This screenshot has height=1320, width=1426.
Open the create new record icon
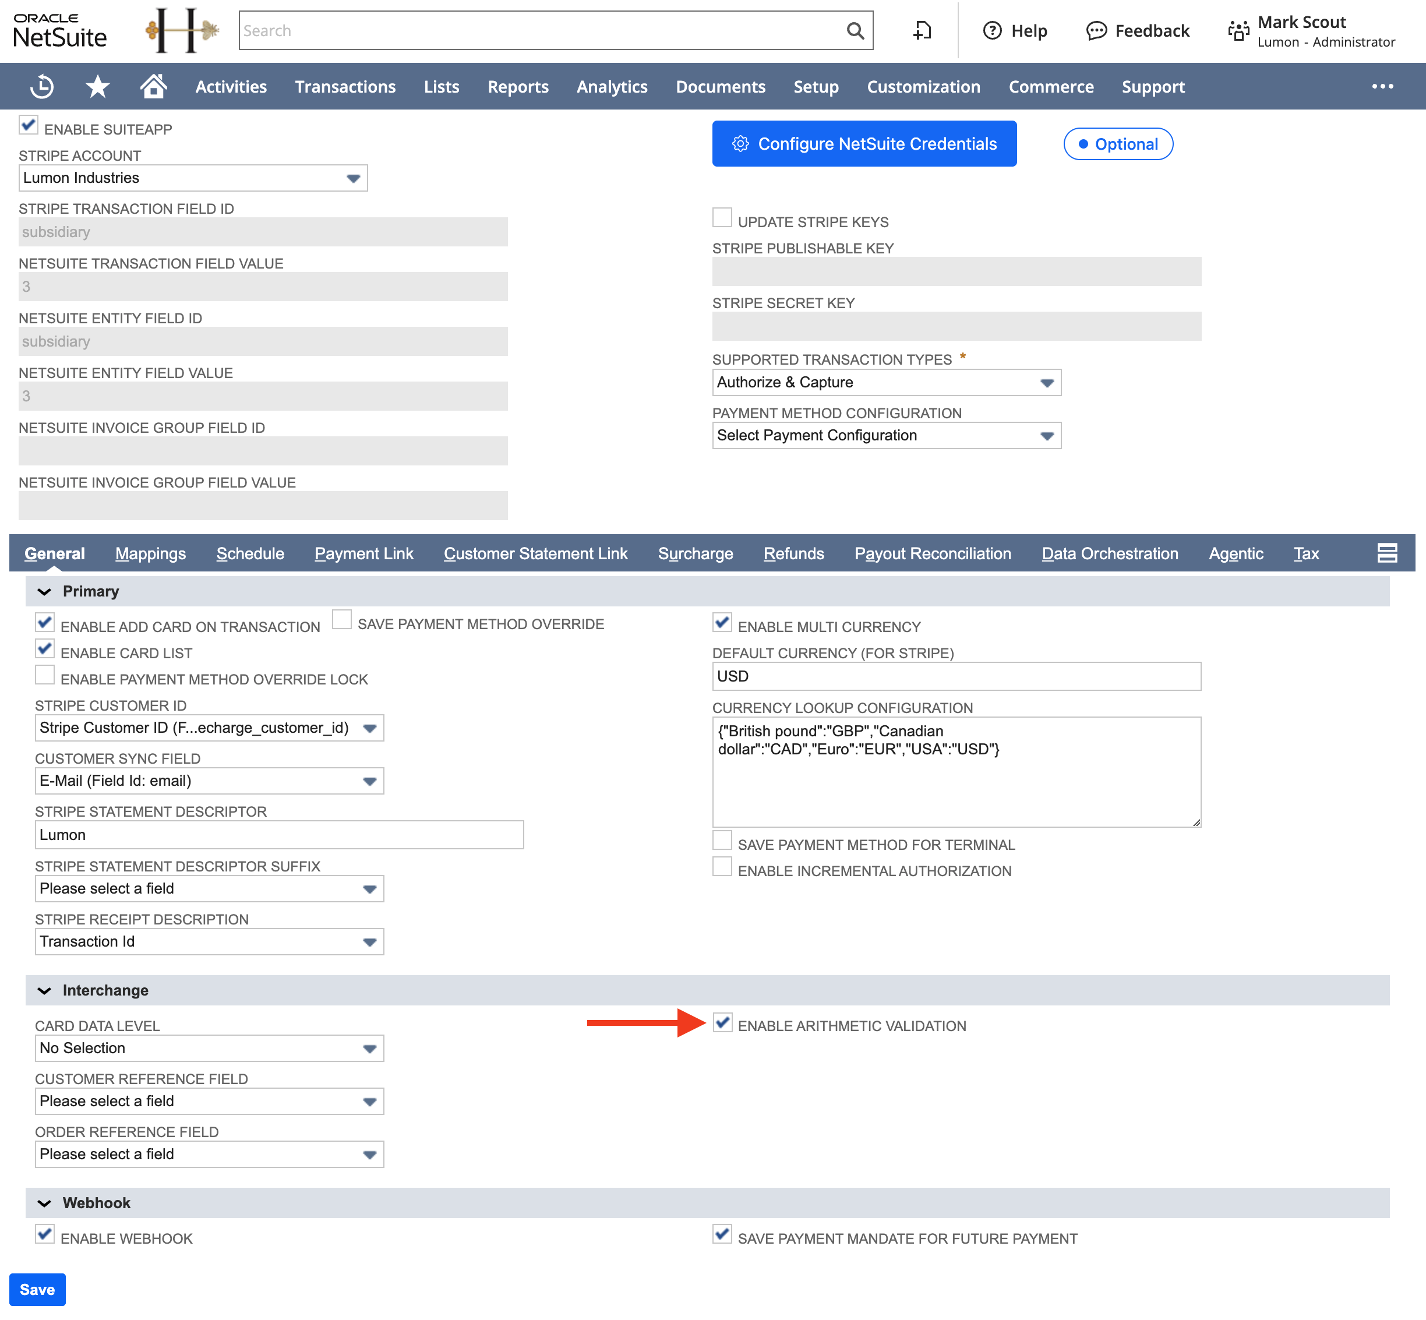click(922, 31)
